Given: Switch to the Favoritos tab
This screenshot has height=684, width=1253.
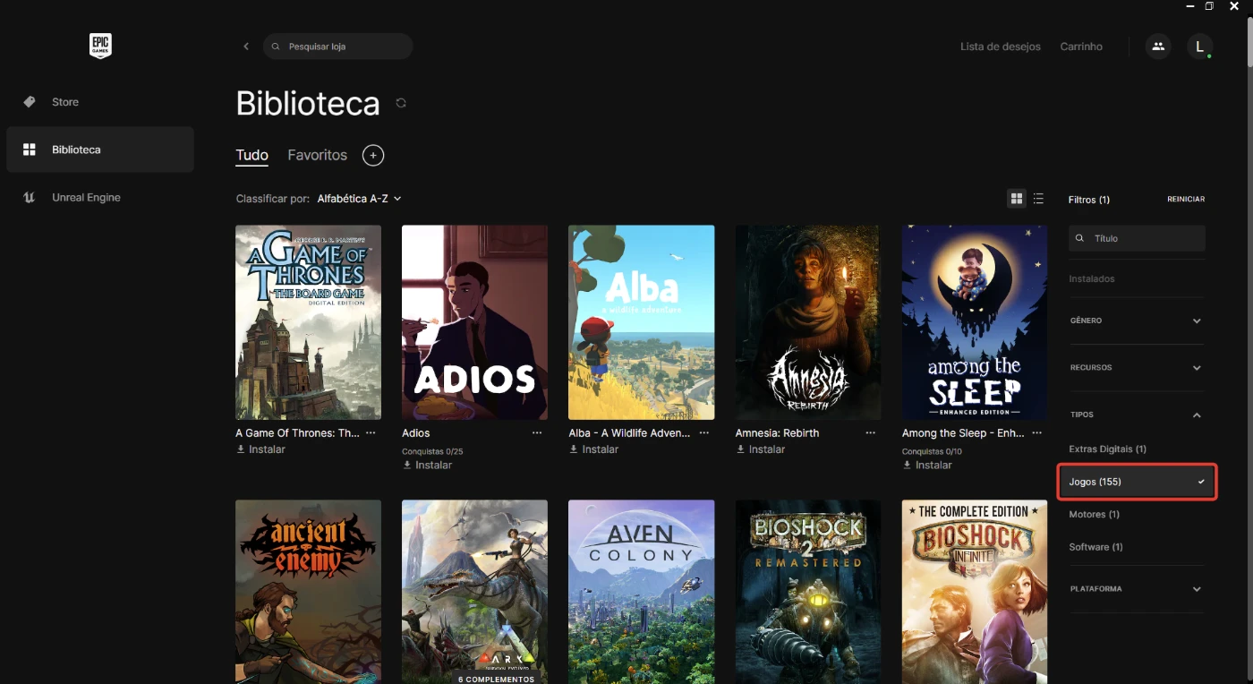Looking at the screenshot, I should pyautogui.click(x=317, y=156).
